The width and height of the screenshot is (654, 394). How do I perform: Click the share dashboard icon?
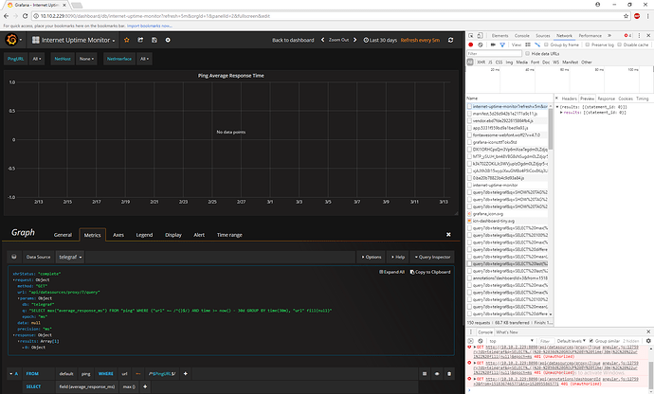(142, 40)
